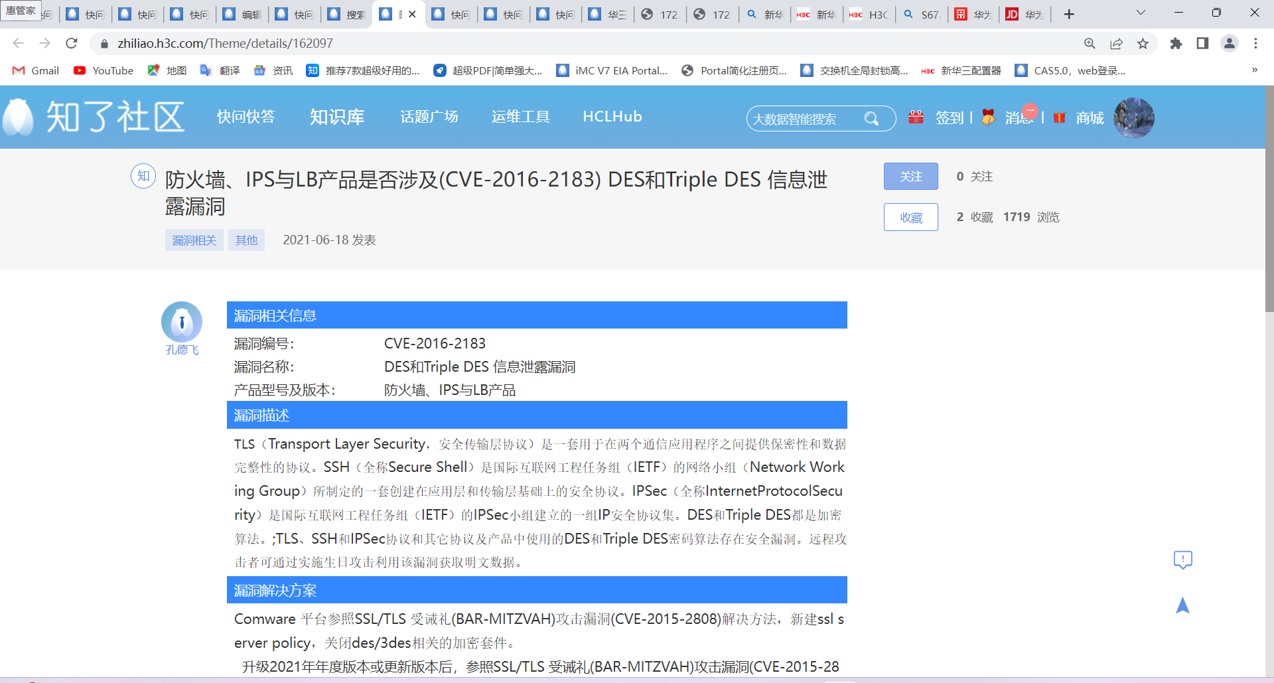Close the active browser tab
1274x683 pixels.
click(412, 14)
